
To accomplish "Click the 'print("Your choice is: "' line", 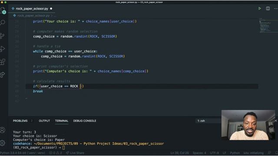I will (x=85, y=21).
